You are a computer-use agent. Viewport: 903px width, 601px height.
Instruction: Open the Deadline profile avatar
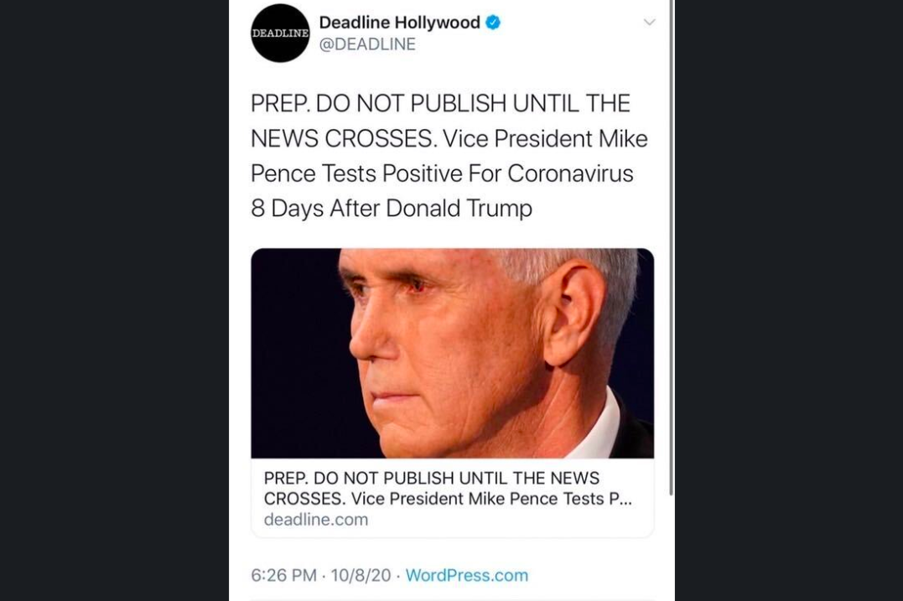(280, 34)
